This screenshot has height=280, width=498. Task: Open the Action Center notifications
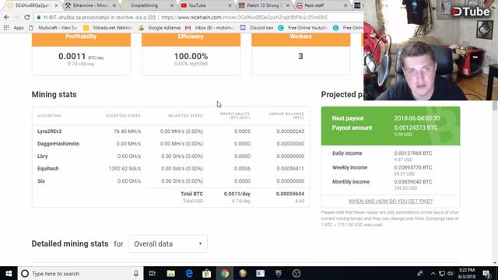point(486,273)
